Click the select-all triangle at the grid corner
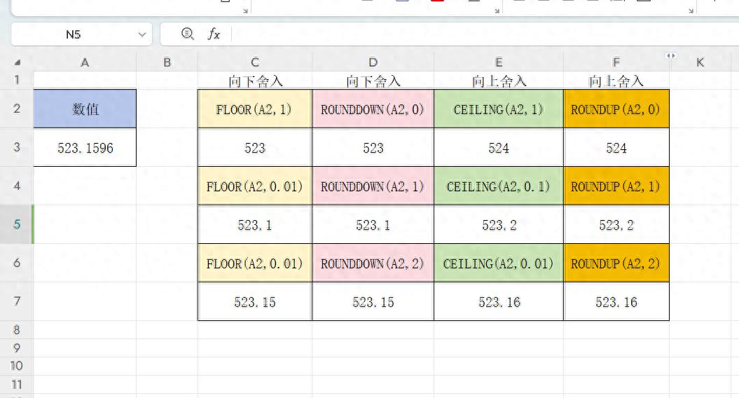 click(17, 62)
